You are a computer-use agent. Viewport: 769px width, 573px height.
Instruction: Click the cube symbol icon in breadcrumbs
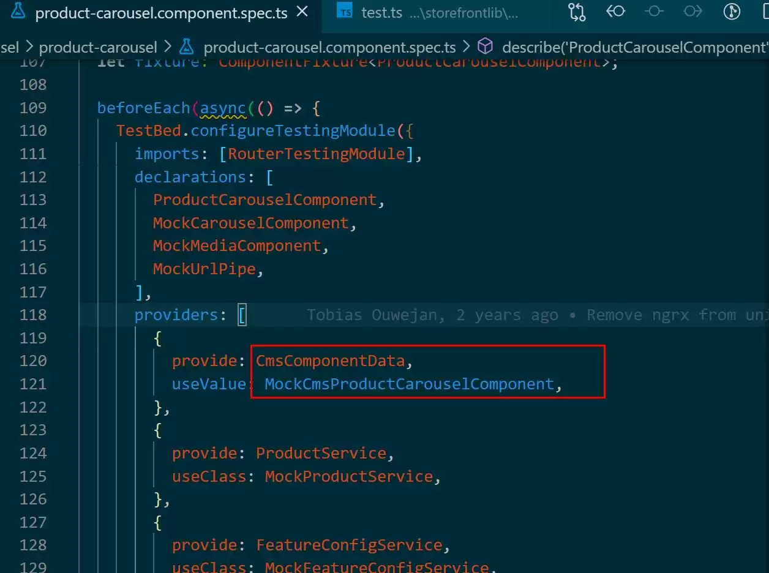pos(485,47)
